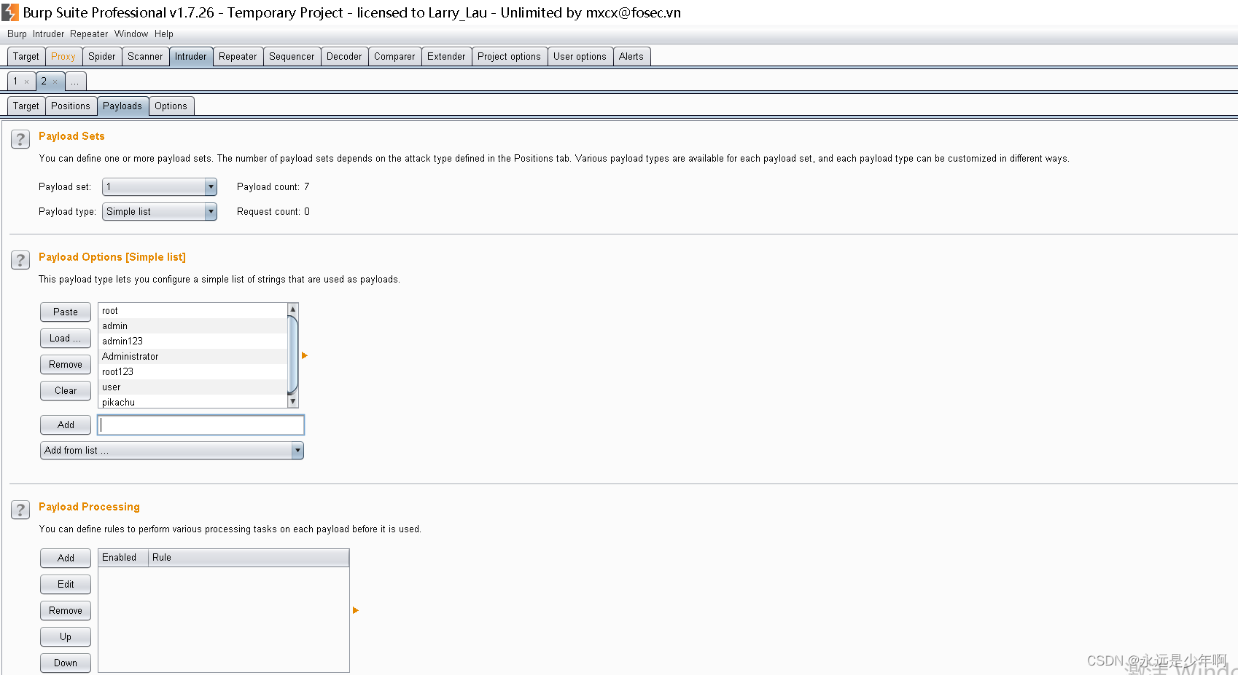This screenshot has width=1238, height=675.
Task: Open the User options tab
Action: click(580, 57)
